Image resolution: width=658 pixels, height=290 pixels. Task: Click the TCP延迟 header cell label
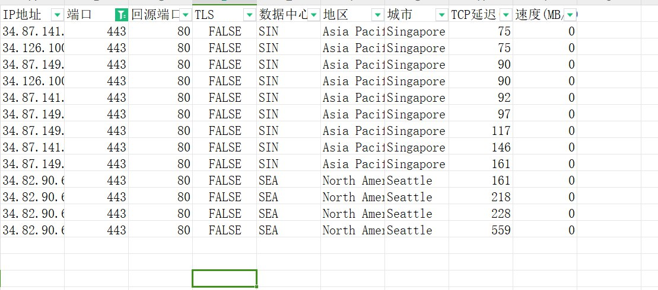pyautogui.click(x=473, y=15)
